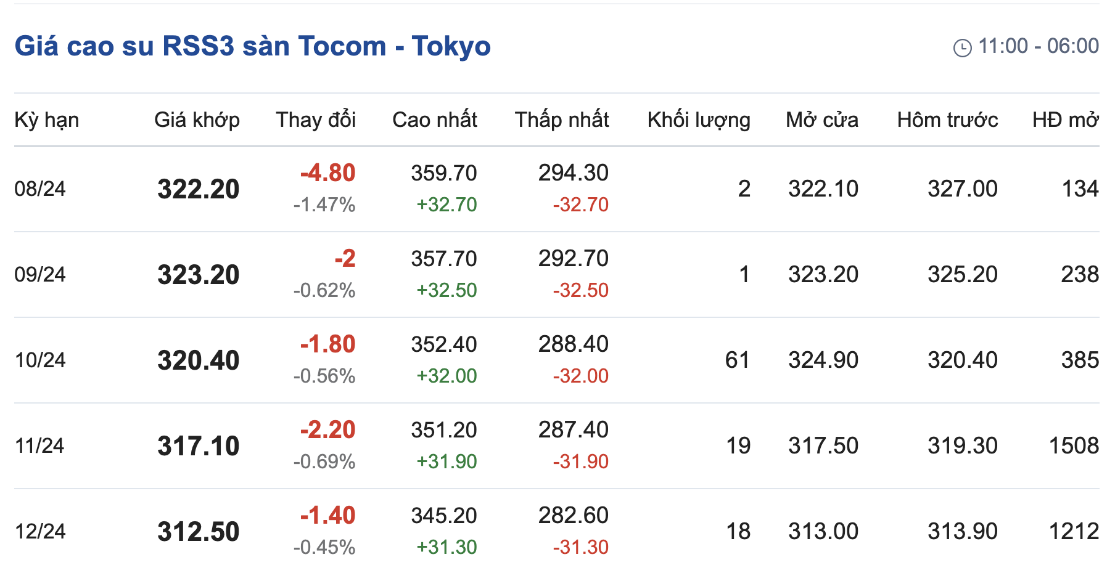This screenshot has height=573, width=1115.
Task: Click the 1508 open interest value
Action: coord(1074,445)
